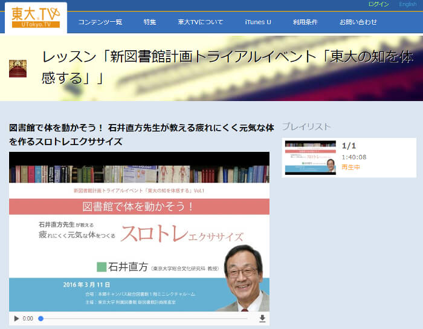The image size is (423, 329).
Task: Click the プレイリスト heading
Action: click(x=306, y=126)
